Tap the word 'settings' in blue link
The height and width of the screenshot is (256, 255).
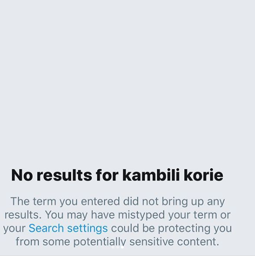pyautogui.click(x=87, y=228)
